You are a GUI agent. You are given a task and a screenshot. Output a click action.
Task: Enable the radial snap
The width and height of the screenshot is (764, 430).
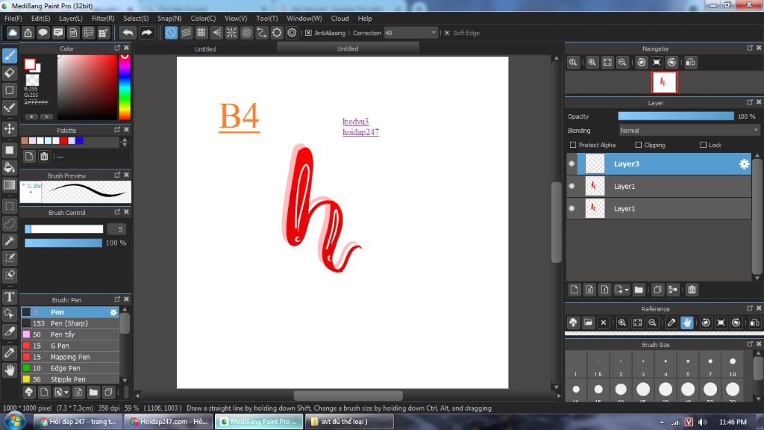point(231,33)
